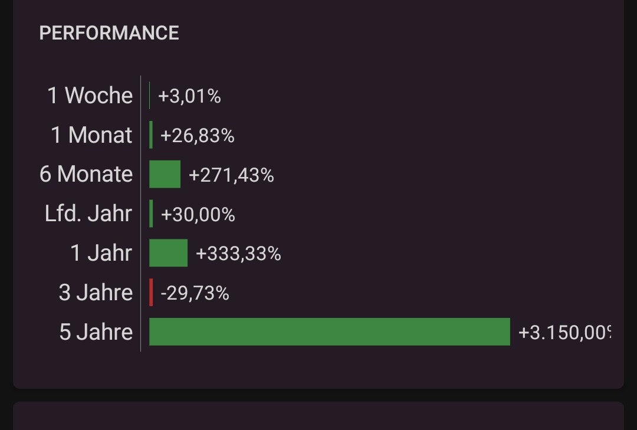637x430 pixels.
Task: Tap the +271,43% value
Action: tap(231, 175)
